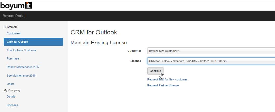
Task: Click the CRM for Outlook page title
Action: pos(94,32)
